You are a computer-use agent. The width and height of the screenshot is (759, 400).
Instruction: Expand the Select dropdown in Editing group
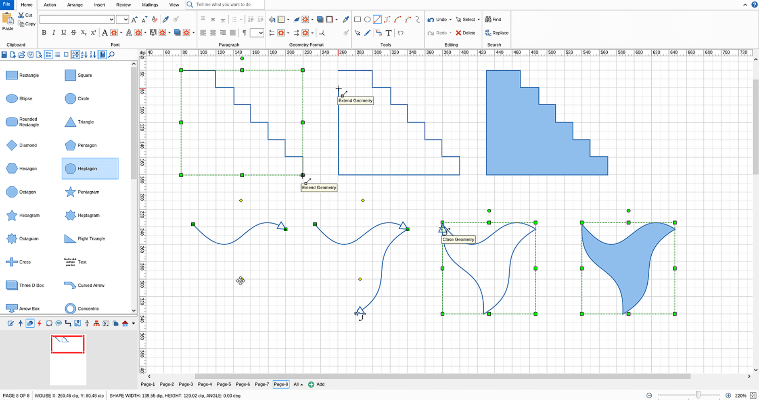(479, 19)
